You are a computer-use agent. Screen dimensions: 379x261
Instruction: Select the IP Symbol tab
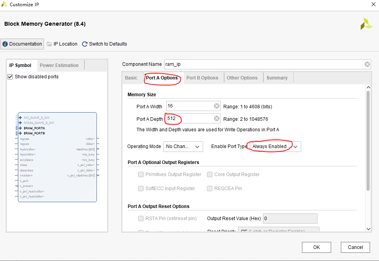coord(20,65)
